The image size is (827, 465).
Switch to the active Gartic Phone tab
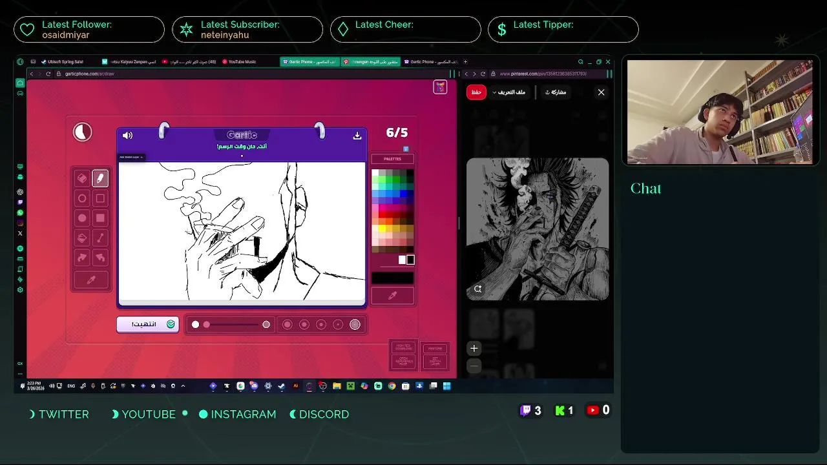(x=310, y=62)
